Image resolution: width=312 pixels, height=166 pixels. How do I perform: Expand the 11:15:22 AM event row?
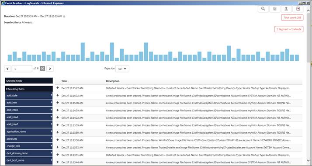pyautogui.click(x=58, y=88)
